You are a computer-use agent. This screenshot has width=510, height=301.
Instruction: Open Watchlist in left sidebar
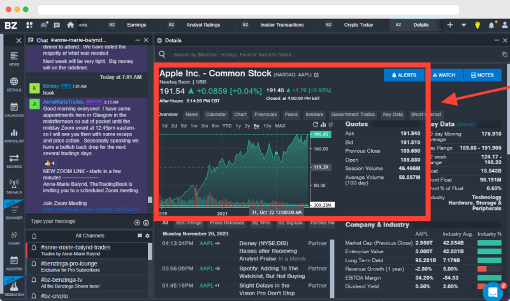coord(14,136)
